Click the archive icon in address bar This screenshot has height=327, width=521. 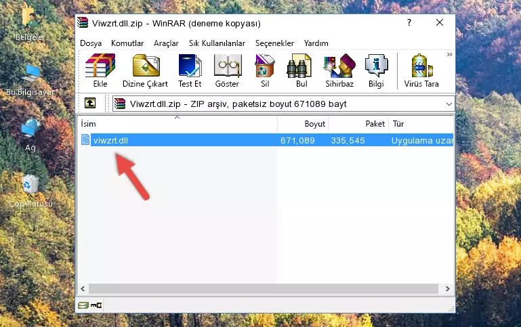click(x=120, y=104)
